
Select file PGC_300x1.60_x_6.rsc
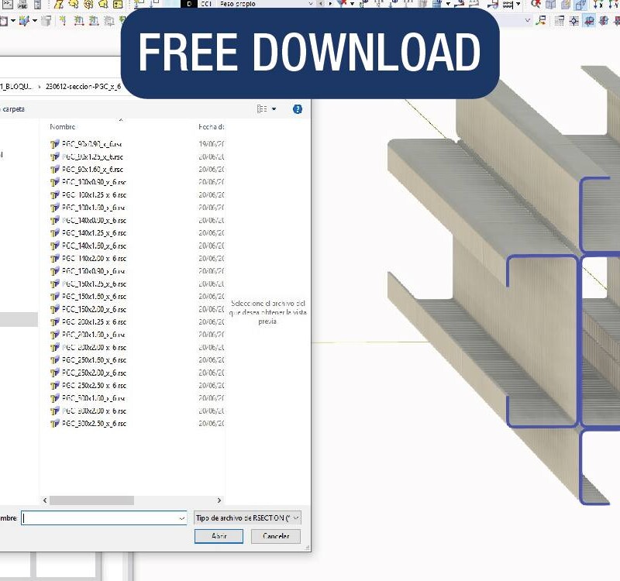(88, 398)
